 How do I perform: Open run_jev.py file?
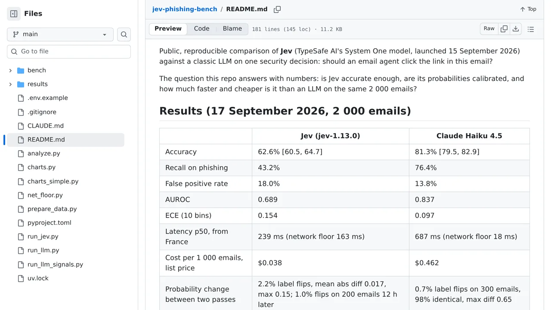[x=43, y=236]
